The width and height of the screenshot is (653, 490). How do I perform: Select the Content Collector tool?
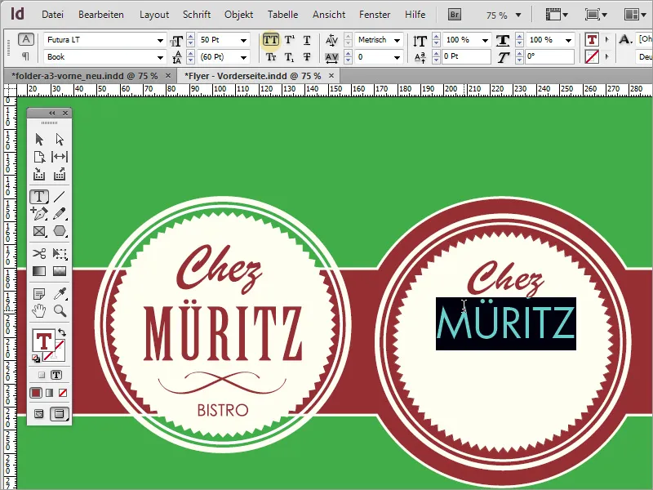click(39, 174)
